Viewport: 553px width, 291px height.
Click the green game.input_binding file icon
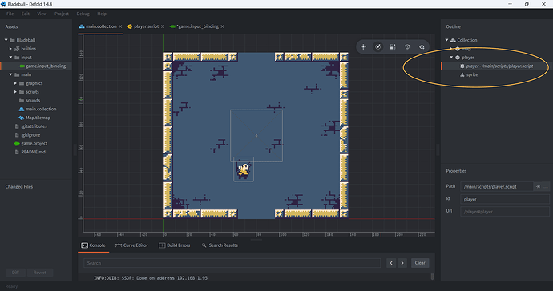pyautogui.click(x=22, y=66)
